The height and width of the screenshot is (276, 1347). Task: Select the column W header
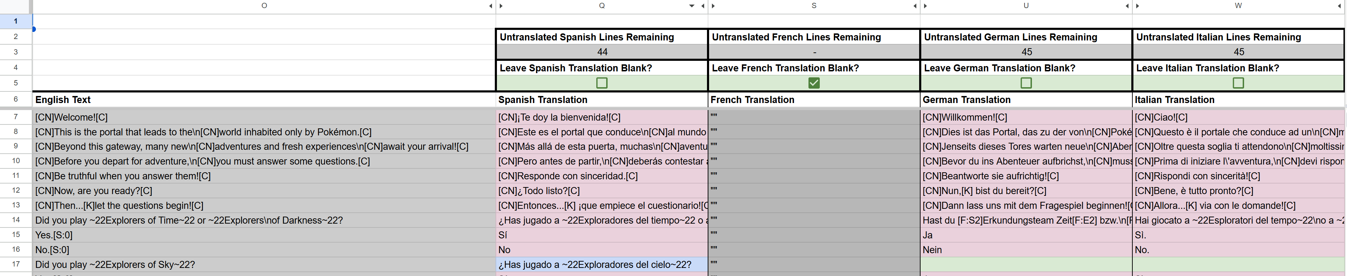pos(1238,6)
